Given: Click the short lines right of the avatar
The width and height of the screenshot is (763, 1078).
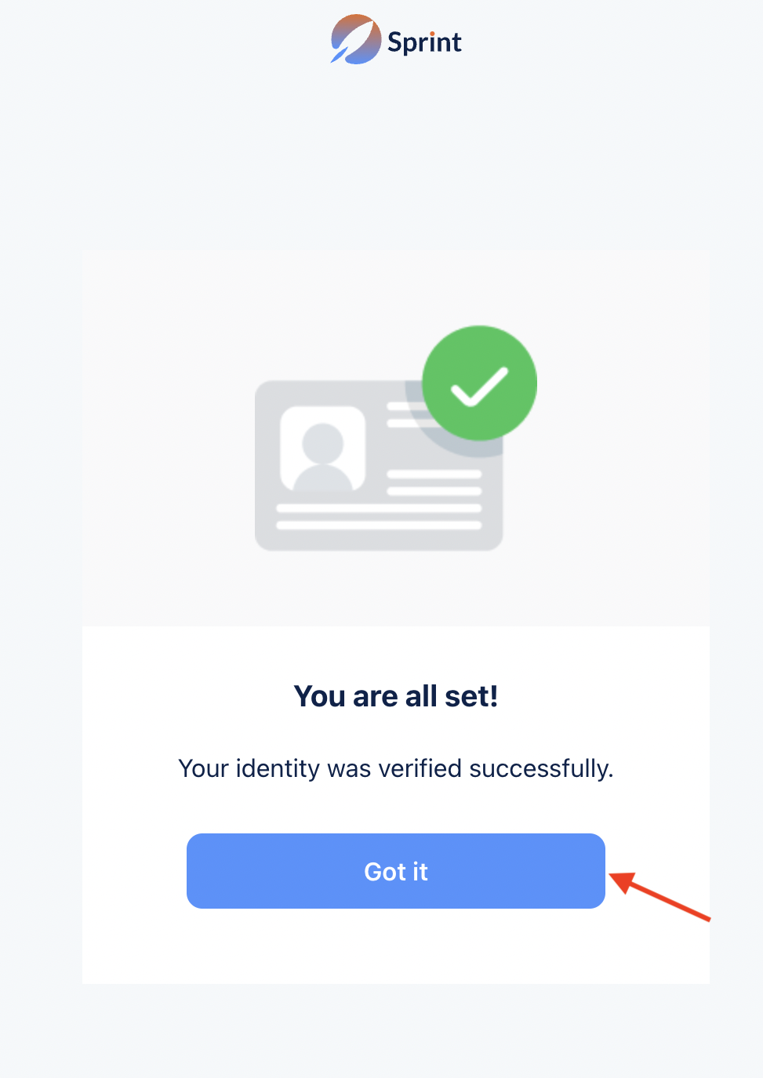Looking at the screenshot, I should click(434, 483).
